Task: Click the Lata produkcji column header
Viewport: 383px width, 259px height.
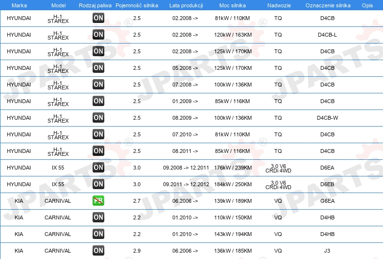Action: 186,5
